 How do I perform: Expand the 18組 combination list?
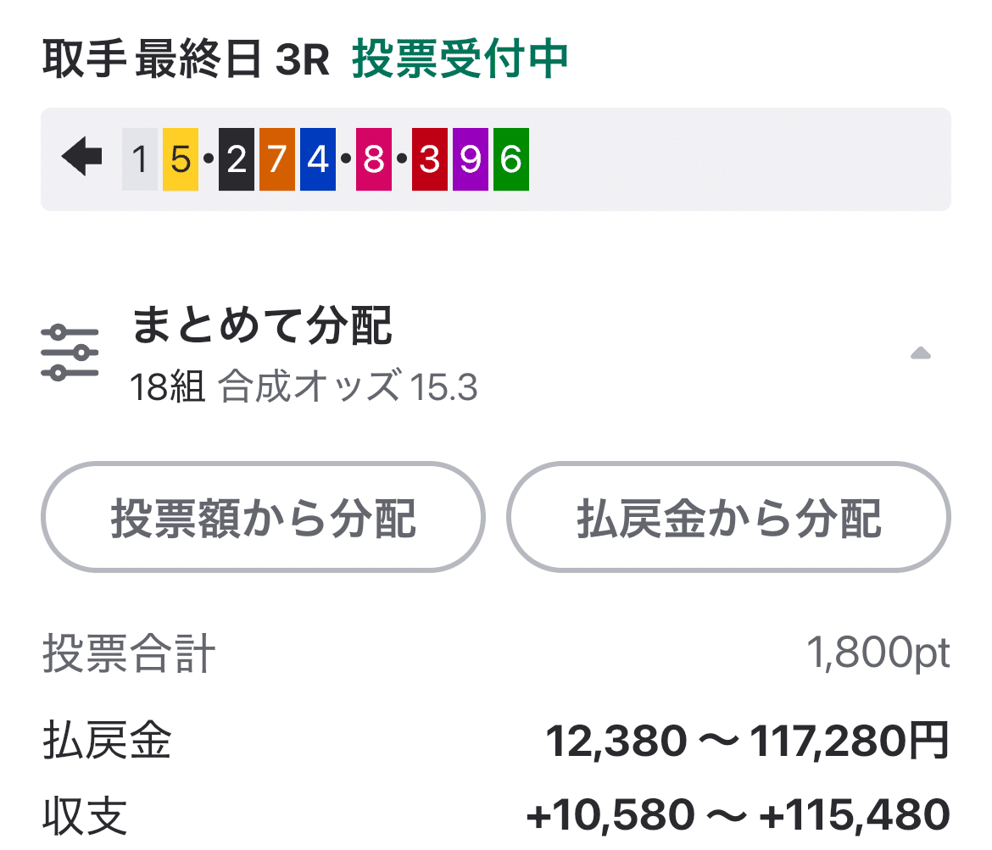[166, 387]
